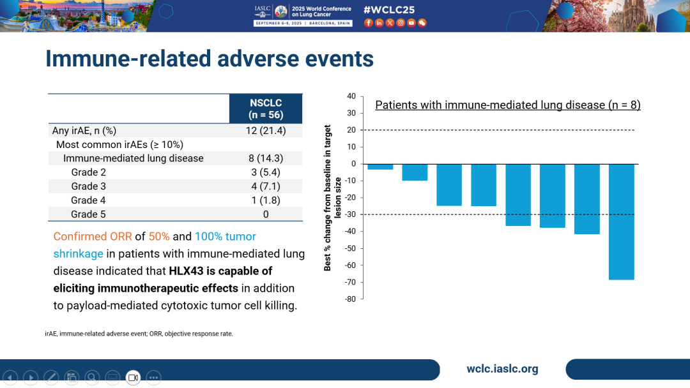
Task: Go to the previous slide arrow
Action: (x=10, y=377)
